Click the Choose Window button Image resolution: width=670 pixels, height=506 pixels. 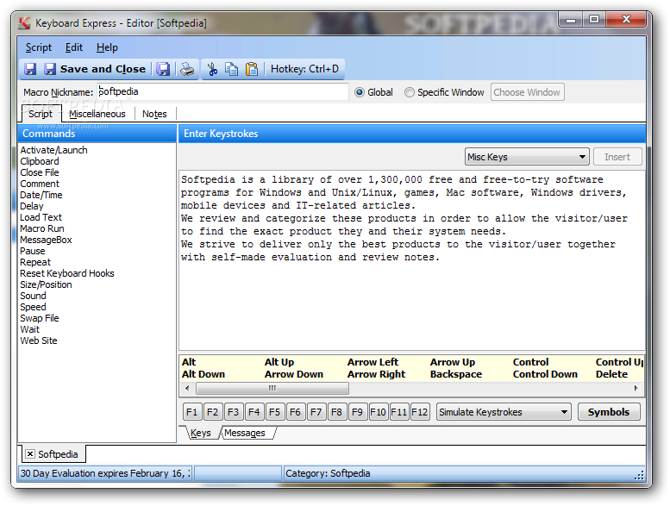pyautogui.click(x=527, y=92)
